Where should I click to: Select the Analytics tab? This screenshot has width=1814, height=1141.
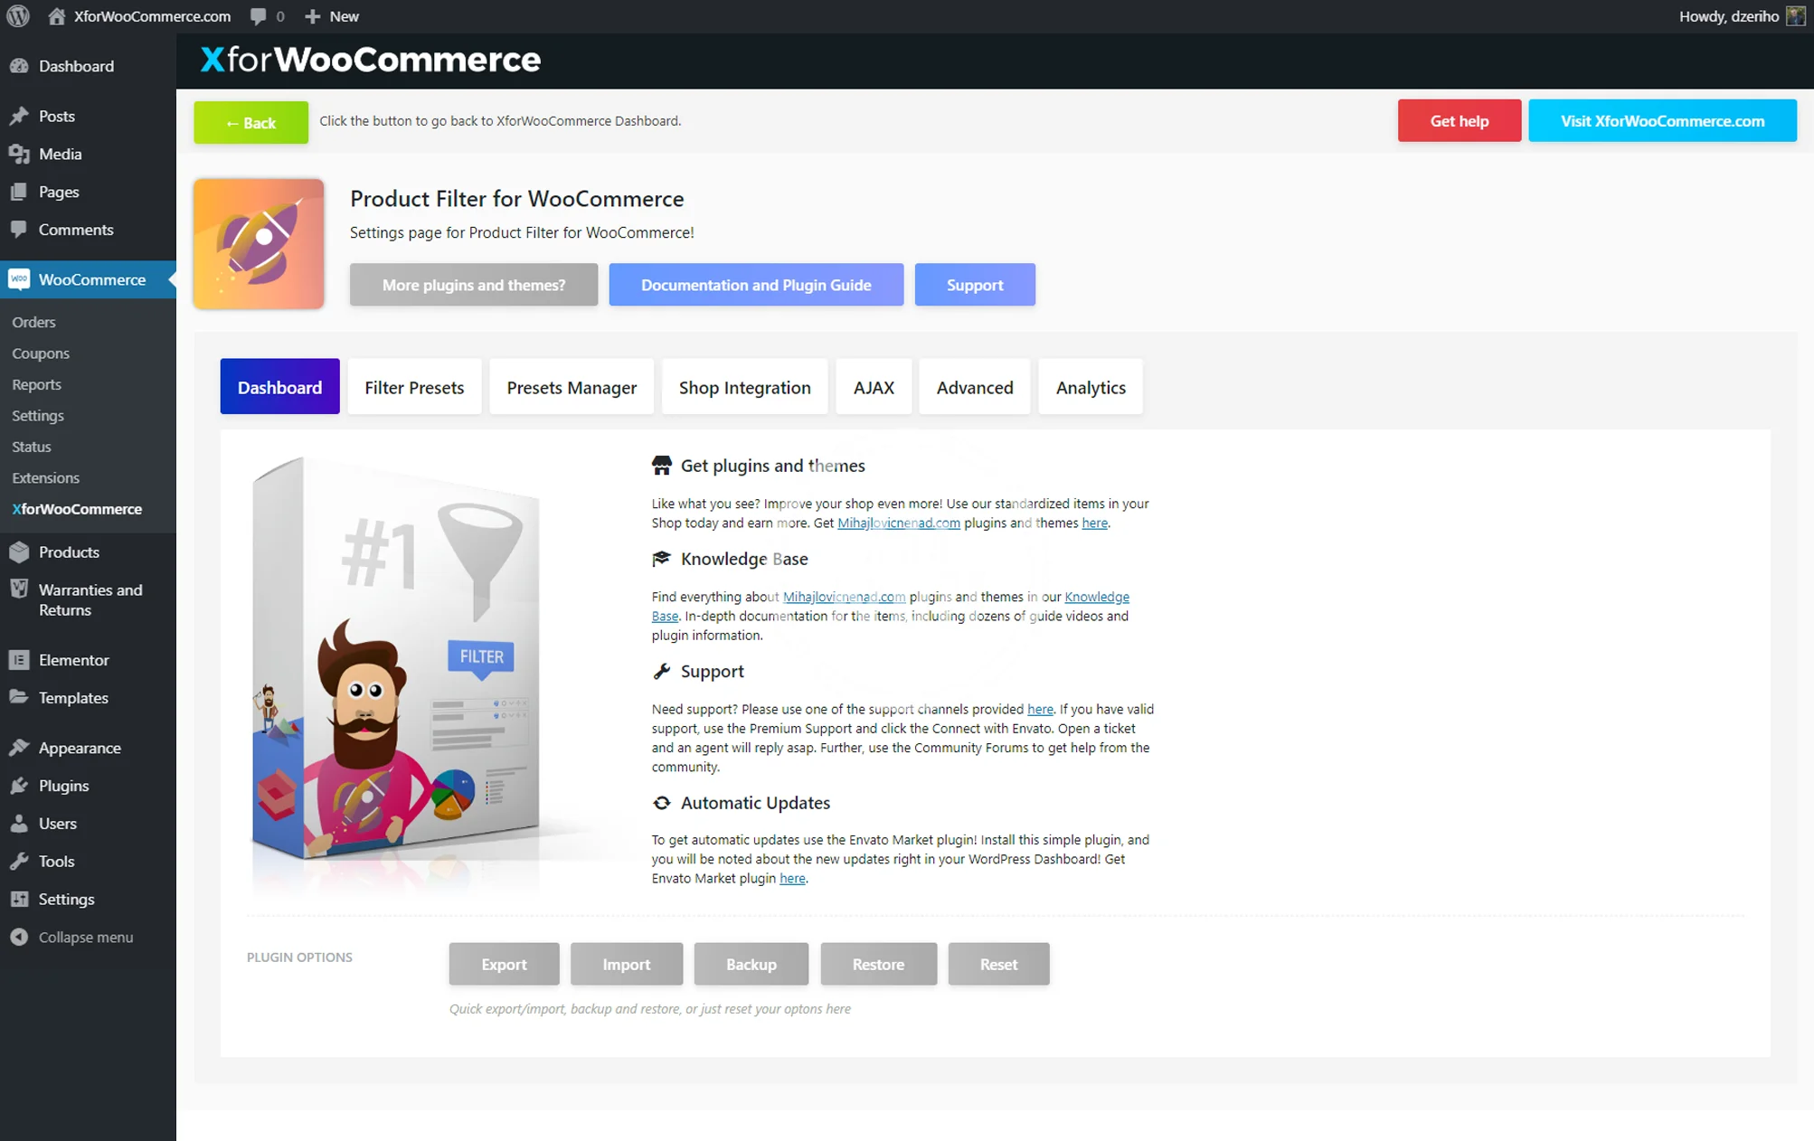(x=1091, y=387)
